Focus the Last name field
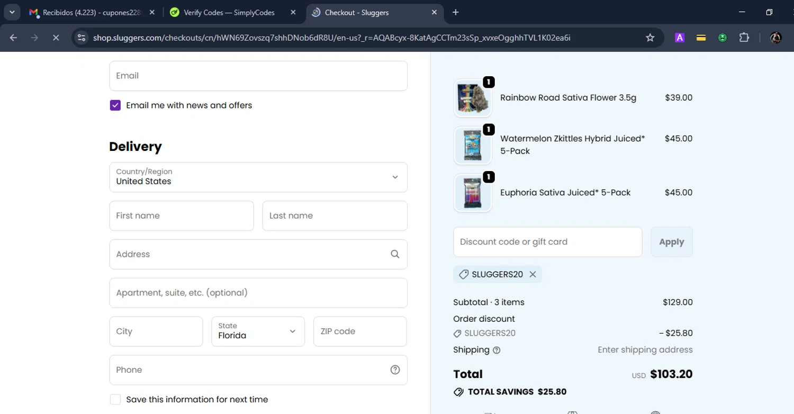The width and height of the screenshot is (794, 414). 335,215
